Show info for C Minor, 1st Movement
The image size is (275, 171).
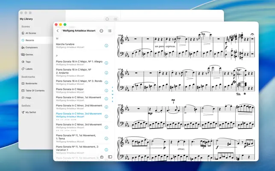click(x=106, y=99)
